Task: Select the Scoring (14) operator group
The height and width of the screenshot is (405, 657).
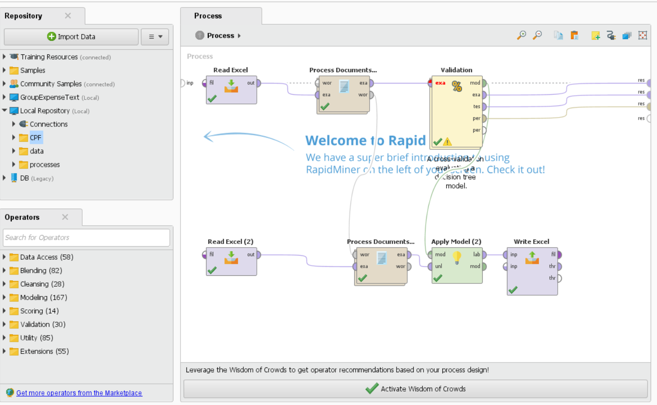Action: coord(40,311)
